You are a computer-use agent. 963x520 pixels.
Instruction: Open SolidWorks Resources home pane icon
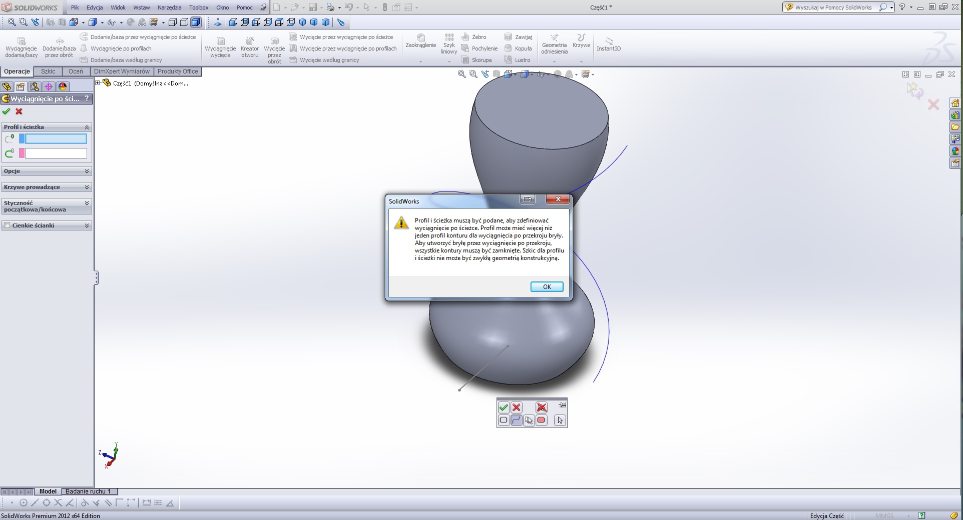coord(955,103)
